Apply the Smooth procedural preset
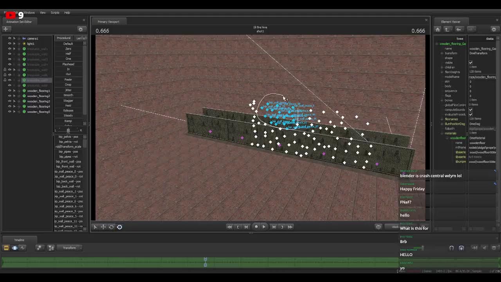 click(68, 95)
